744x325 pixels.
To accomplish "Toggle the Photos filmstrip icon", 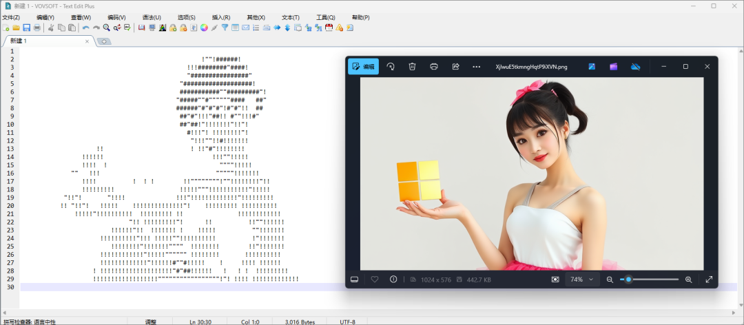I will point(354,280).
